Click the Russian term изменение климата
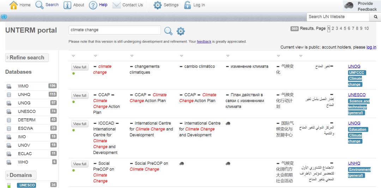381x188 pixels. tap(249, 66)
